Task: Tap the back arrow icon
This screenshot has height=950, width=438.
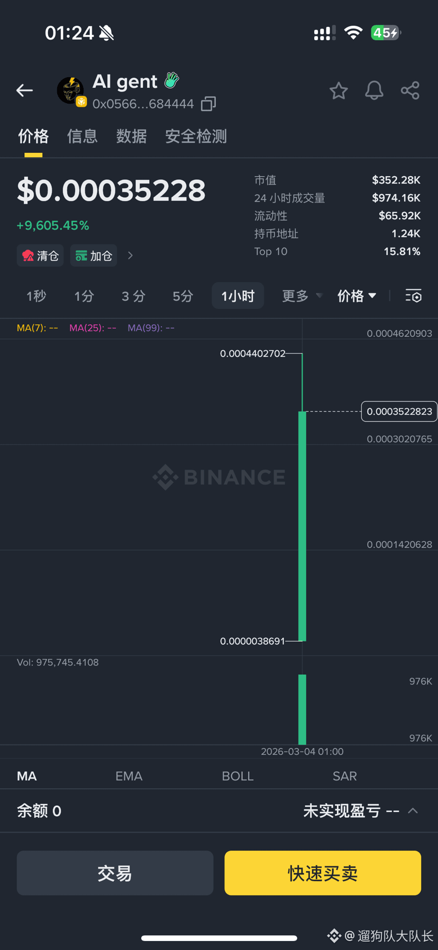Action: pos(24,90)
